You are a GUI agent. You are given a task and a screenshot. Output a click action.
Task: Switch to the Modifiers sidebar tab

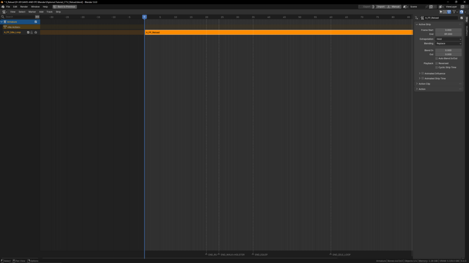[466, 31]
